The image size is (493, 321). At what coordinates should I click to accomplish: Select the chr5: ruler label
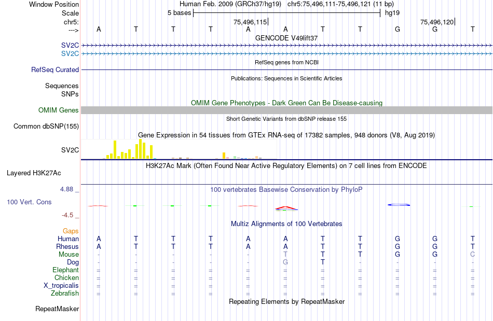tap(71, 22)
